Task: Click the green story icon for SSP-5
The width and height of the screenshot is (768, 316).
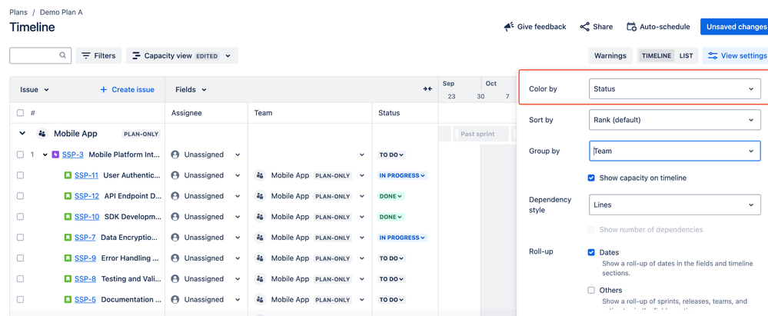Action: click(68, 300)
